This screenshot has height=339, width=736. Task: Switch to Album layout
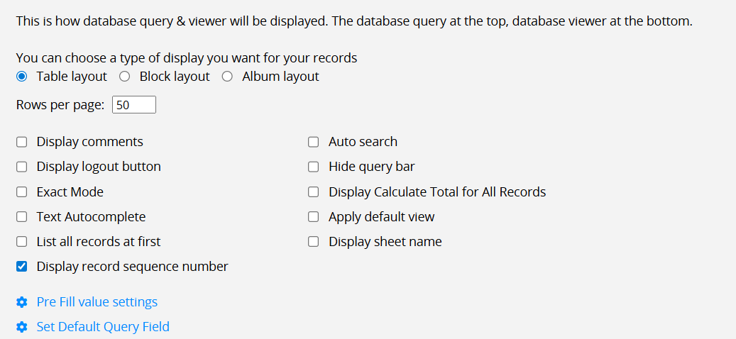click(x=227, y=77)
